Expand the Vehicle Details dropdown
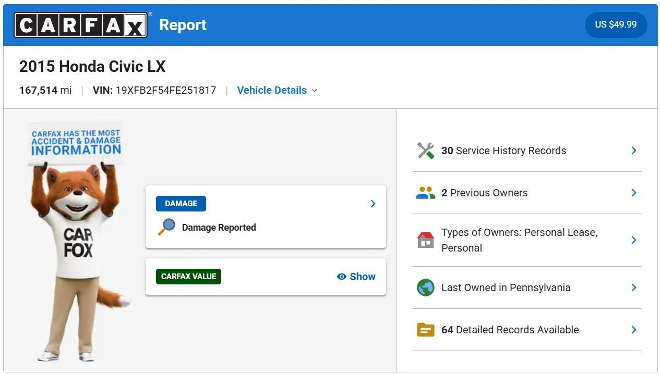Viewport: 660px width, 375px height. tap(278, 90)
